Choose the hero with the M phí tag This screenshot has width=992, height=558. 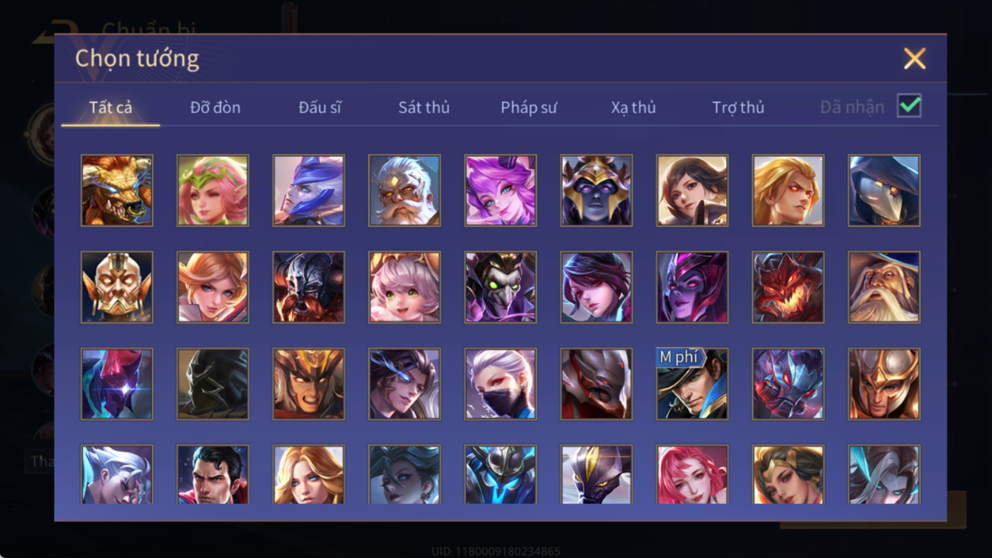pos(692,384)
